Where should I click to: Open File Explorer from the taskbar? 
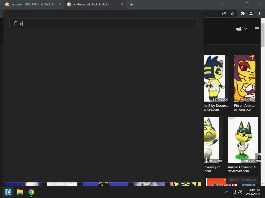20,192
